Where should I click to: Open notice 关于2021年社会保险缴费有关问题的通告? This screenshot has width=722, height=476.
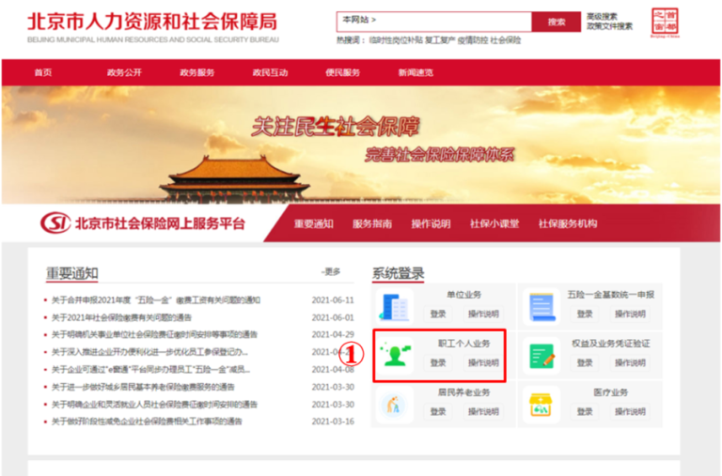121,317
